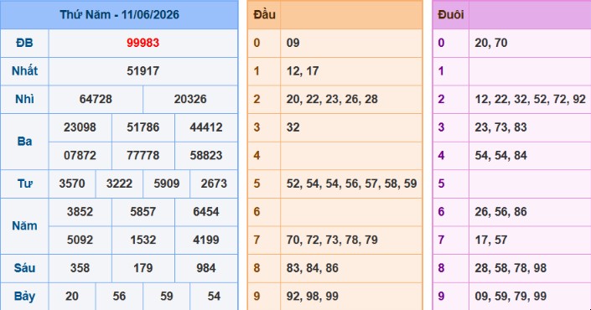Select Năm prize number 5857
Viewport: 591px width, 310px height.
tap(143, 212)
